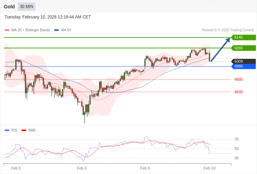The width and height of the screenshot is (257, 174).
Task: Click the Feb 9 date marker
Action: 145,168
